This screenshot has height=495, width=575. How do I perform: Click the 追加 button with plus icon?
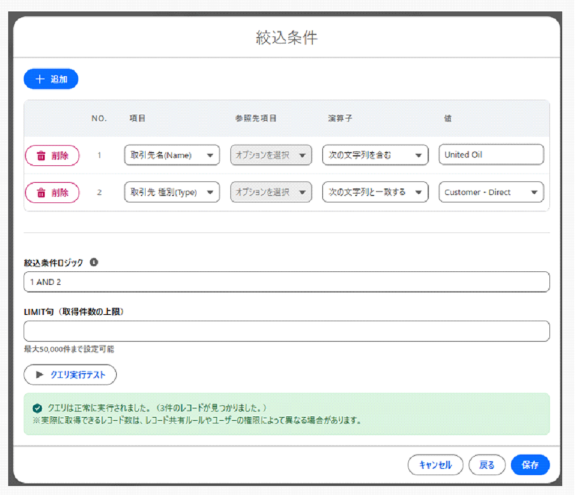pos(51,79)
